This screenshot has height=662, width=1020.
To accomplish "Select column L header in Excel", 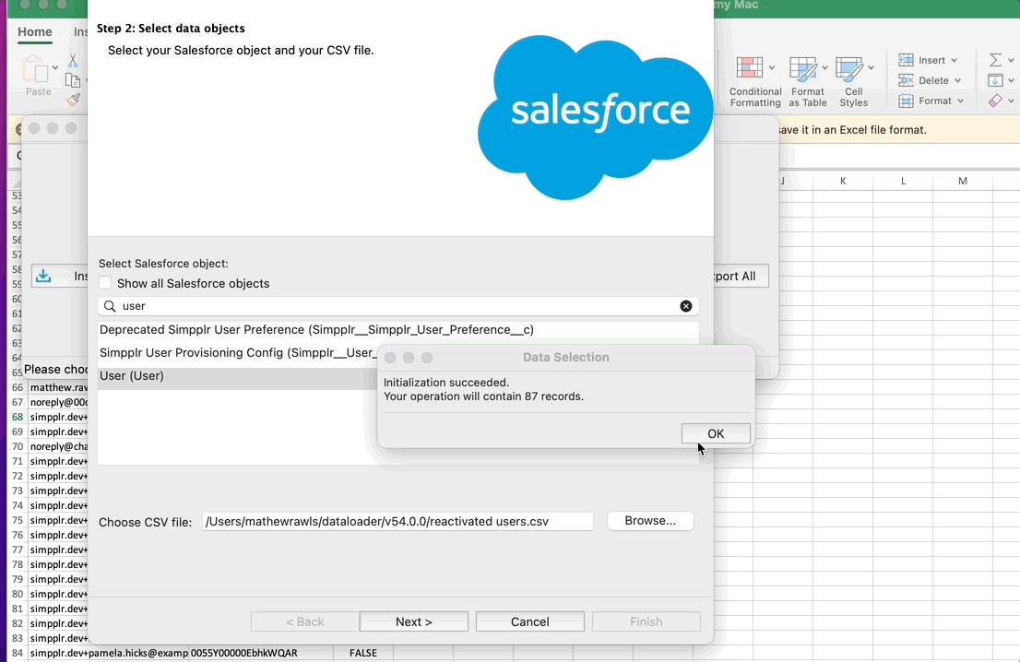I will 903,181.
